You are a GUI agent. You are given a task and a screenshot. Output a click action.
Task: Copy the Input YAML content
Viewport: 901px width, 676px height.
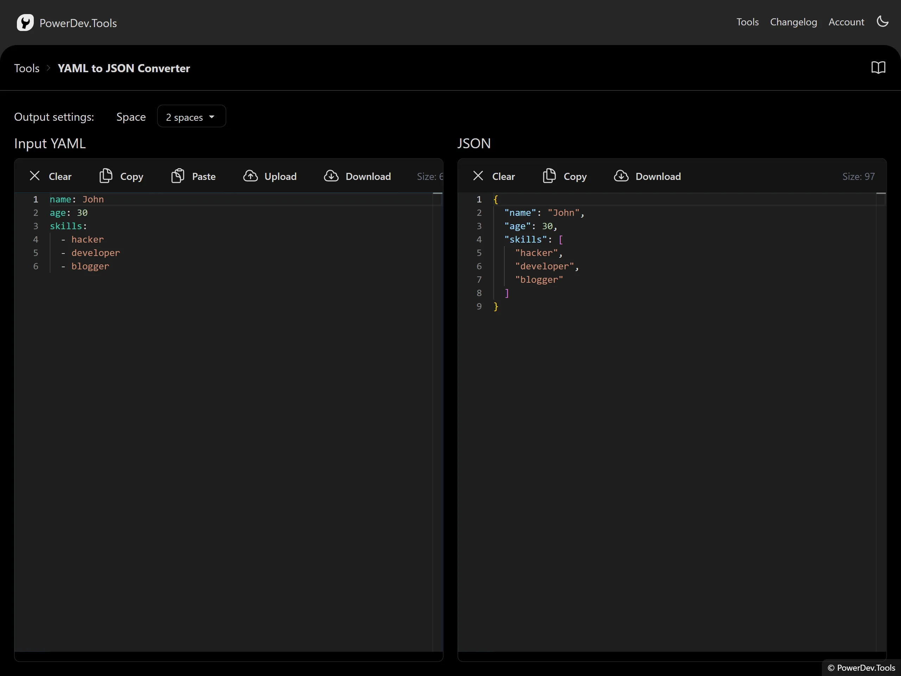tap(121, 176)
